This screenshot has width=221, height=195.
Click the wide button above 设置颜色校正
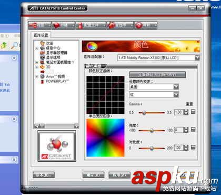tap(157, 75)
